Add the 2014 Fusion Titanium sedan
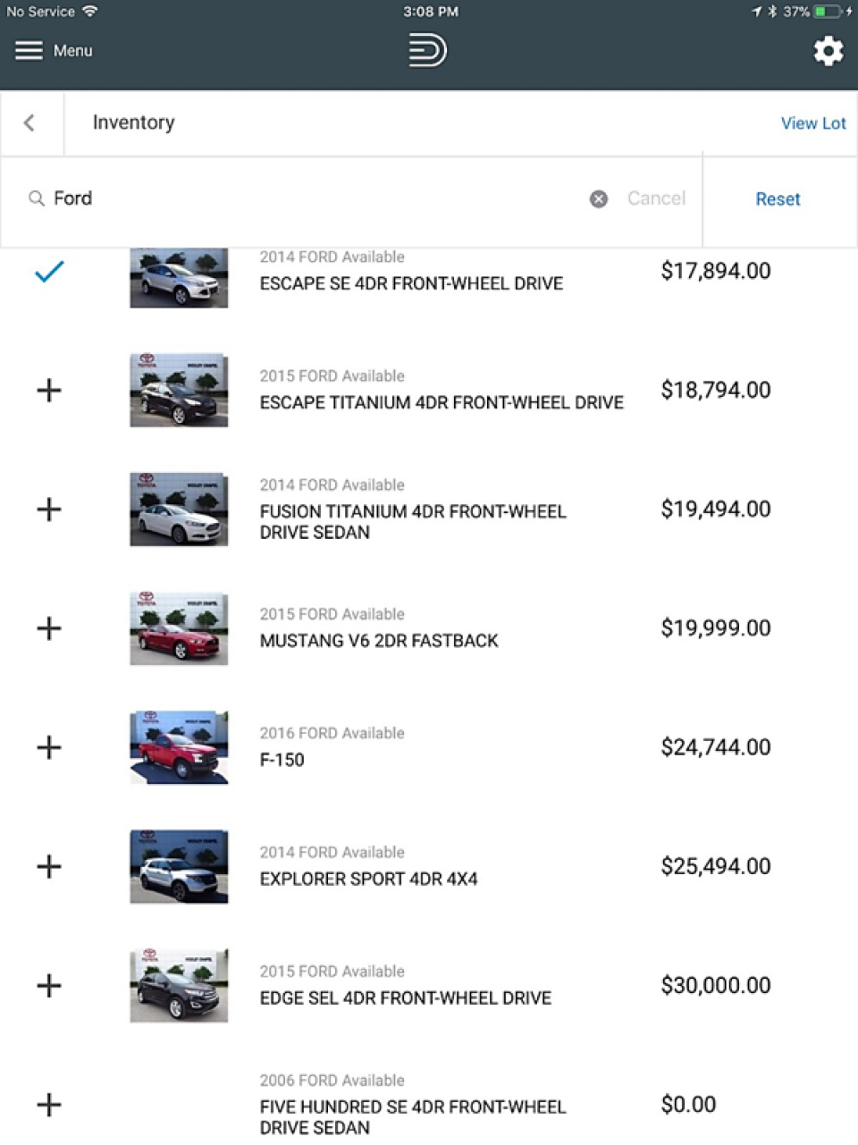The width and height of the screenshot is (858, 1145). point(49,509)
